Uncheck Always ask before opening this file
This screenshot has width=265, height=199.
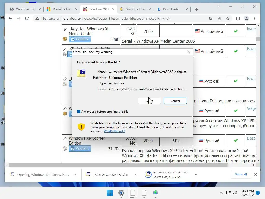(x=79, y=111)
